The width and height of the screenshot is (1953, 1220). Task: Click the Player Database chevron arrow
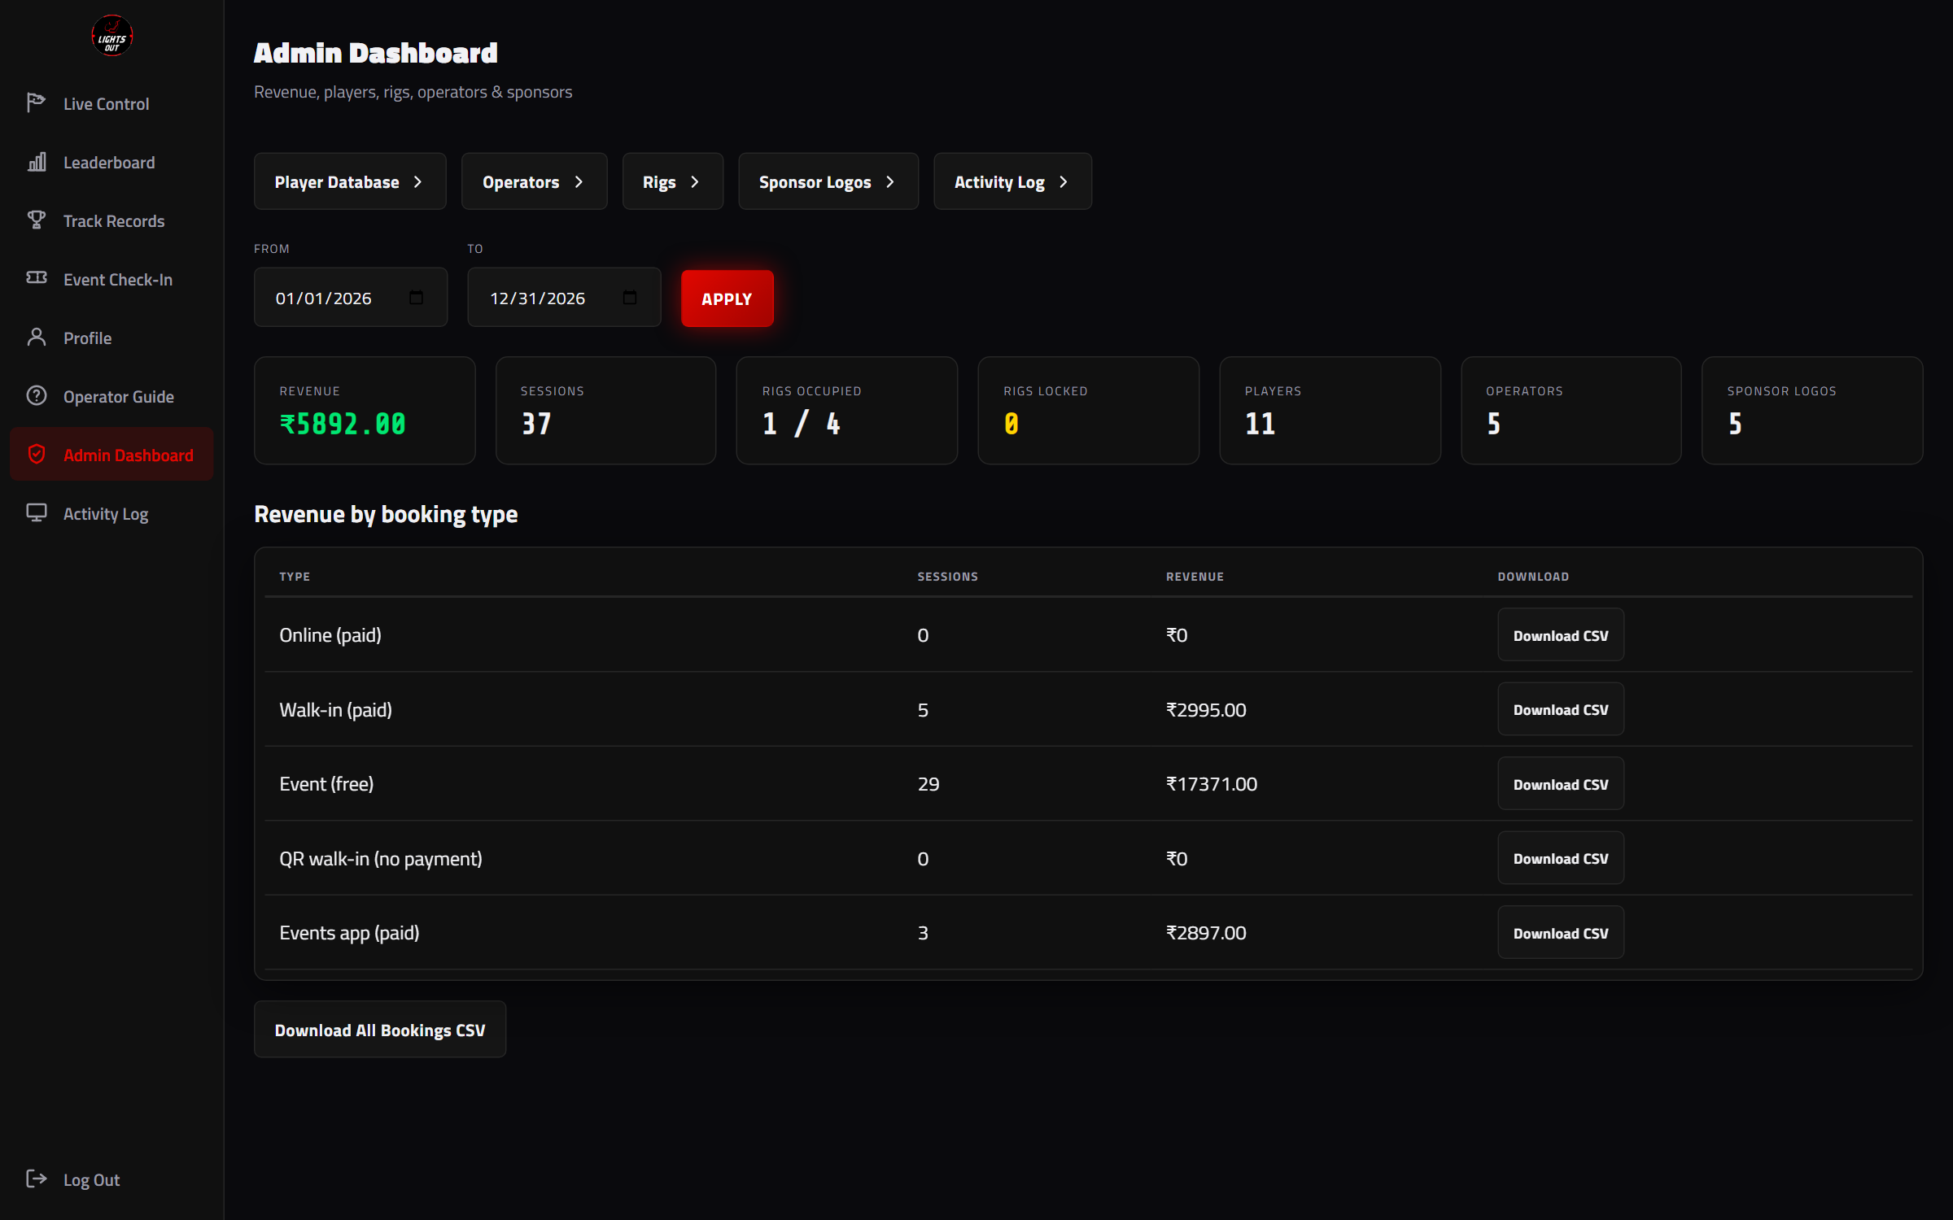pos(417,182)
